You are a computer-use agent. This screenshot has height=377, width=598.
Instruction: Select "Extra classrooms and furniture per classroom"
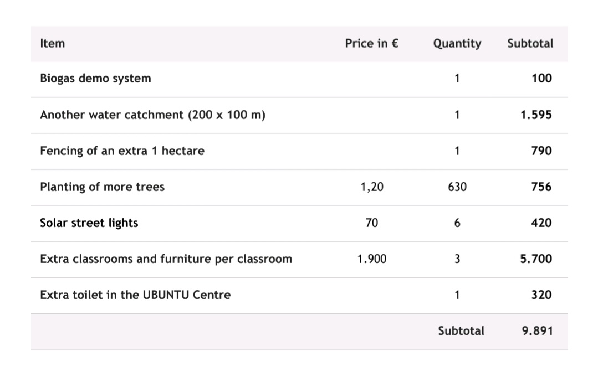[166, 259]
